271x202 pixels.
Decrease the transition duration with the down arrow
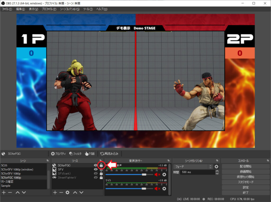coord(217,173)
